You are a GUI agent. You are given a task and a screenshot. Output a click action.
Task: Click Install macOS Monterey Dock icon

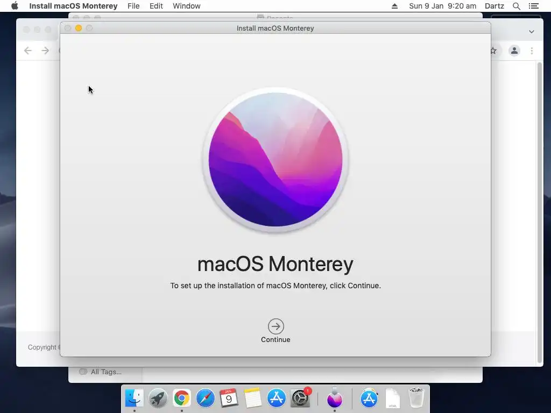[x=335, y=398]
